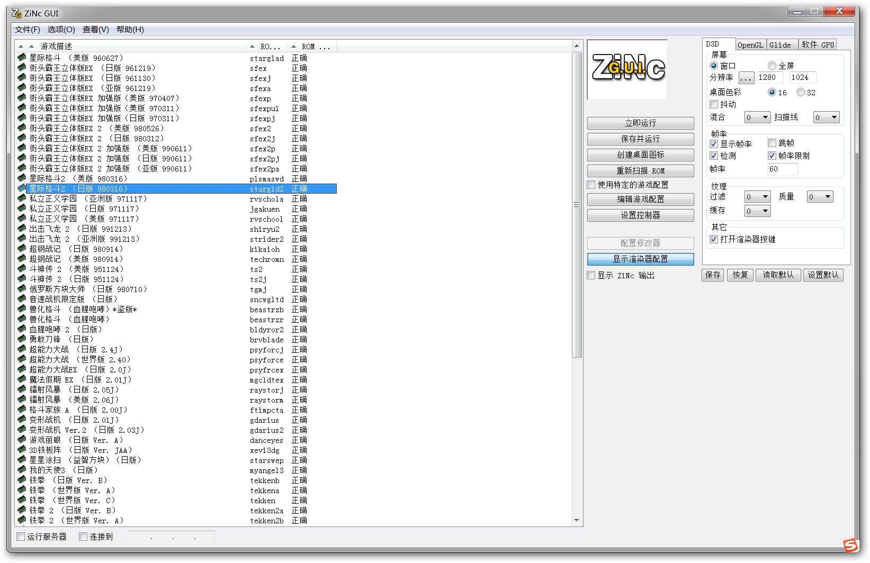Open the 缓存 texture cache dropdown
This screenshot has width=870, height=563.
(x=757, y=211)
